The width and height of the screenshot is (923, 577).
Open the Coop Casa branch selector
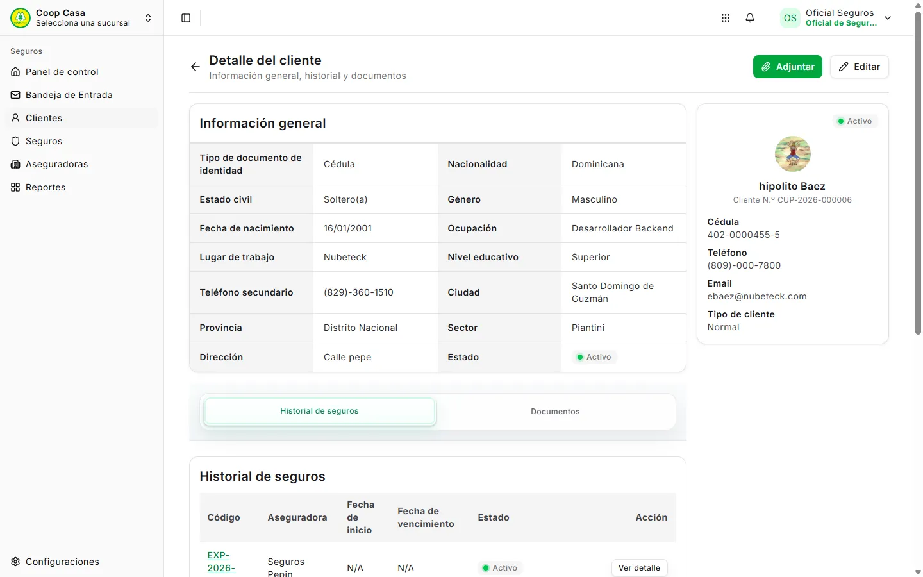(82, 18)
